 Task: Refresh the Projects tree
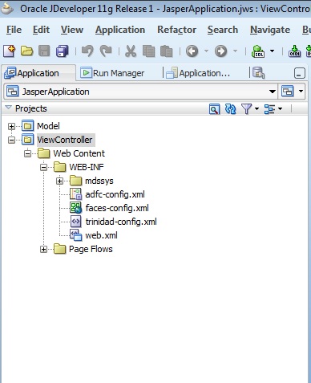coord(231,108)
